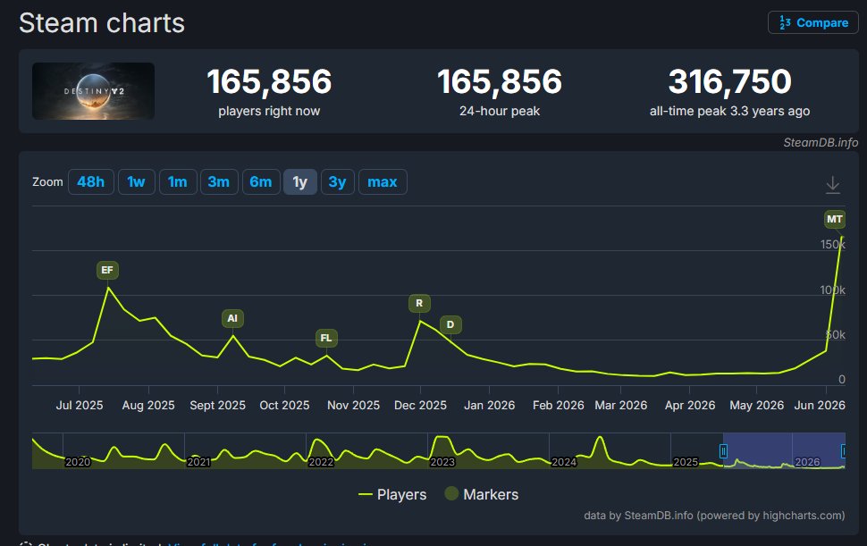Click the Mar 2026 axis label

point(621,405)
